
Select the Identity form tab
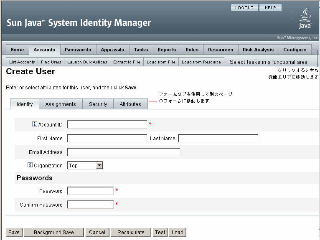(25, 104)
